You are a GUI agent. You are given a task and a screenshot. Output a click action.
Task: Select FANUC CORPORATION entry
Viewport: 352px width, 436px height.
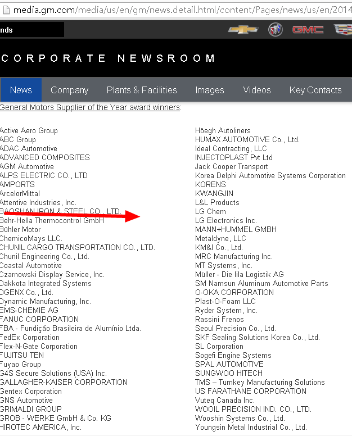(x=39, y=319)
